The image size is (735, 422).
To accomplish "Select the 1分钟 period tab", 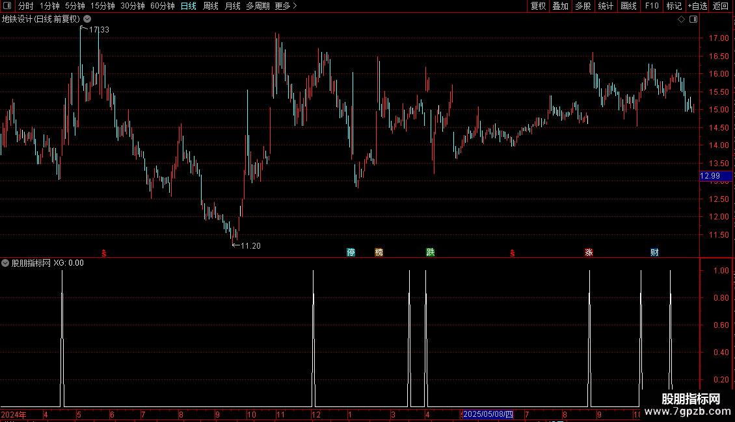I will tap(49, 6).
